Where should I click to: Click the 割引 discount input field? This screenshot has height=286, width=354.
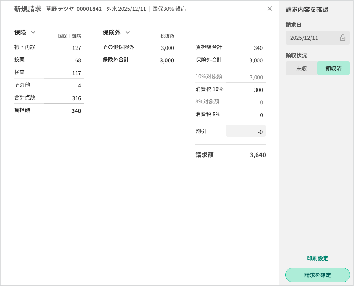coord(246,131)
